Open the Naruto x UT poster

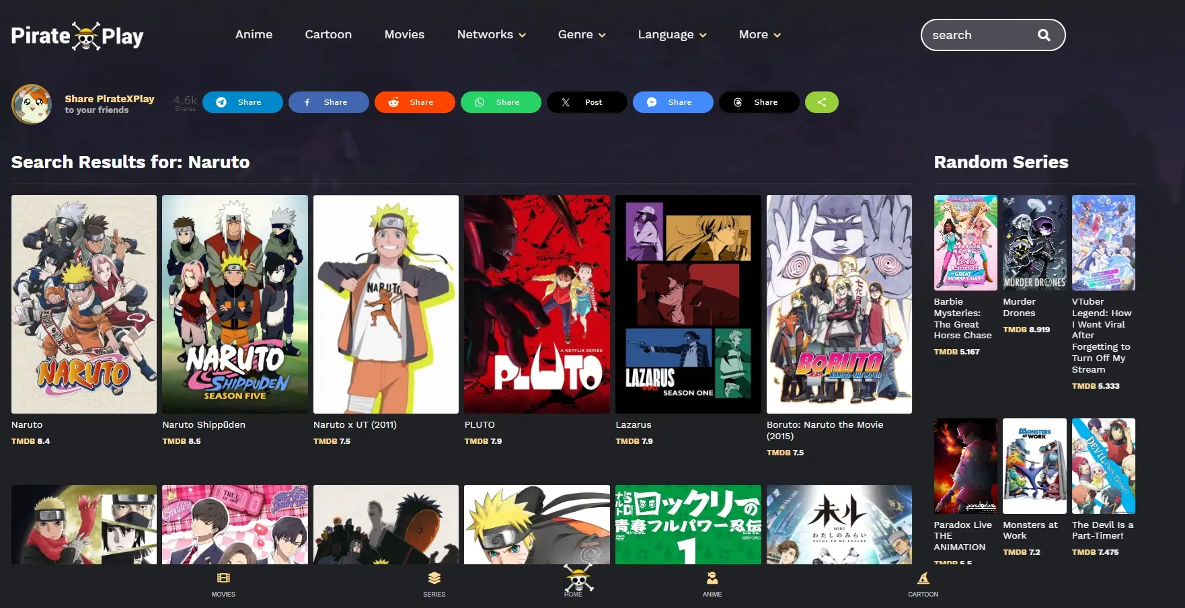[386, 304]
